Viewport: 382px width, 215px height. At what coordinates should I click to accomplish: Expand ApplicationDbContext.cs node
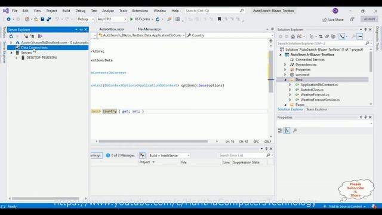290,85
